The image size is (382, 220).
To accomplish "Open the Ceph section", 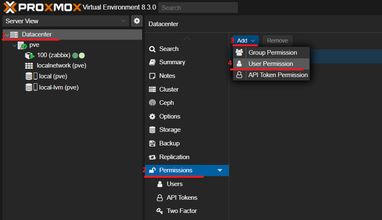I will (187, 103).
